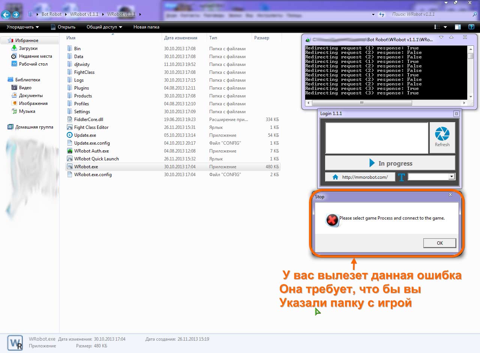The height and width of the screenshot is (353, 480).
Task: Click the console window vertical scrollbar
Action: tap(471, 73)
